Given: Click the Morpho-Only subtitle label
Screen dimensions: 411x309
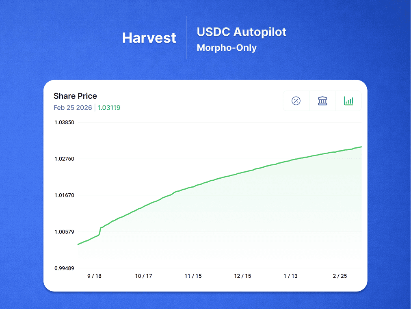Looking at the screenshot, I should (x=226, y=48).
